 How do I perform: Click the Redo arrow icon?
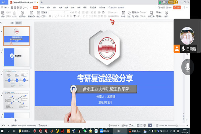[27, 8]
